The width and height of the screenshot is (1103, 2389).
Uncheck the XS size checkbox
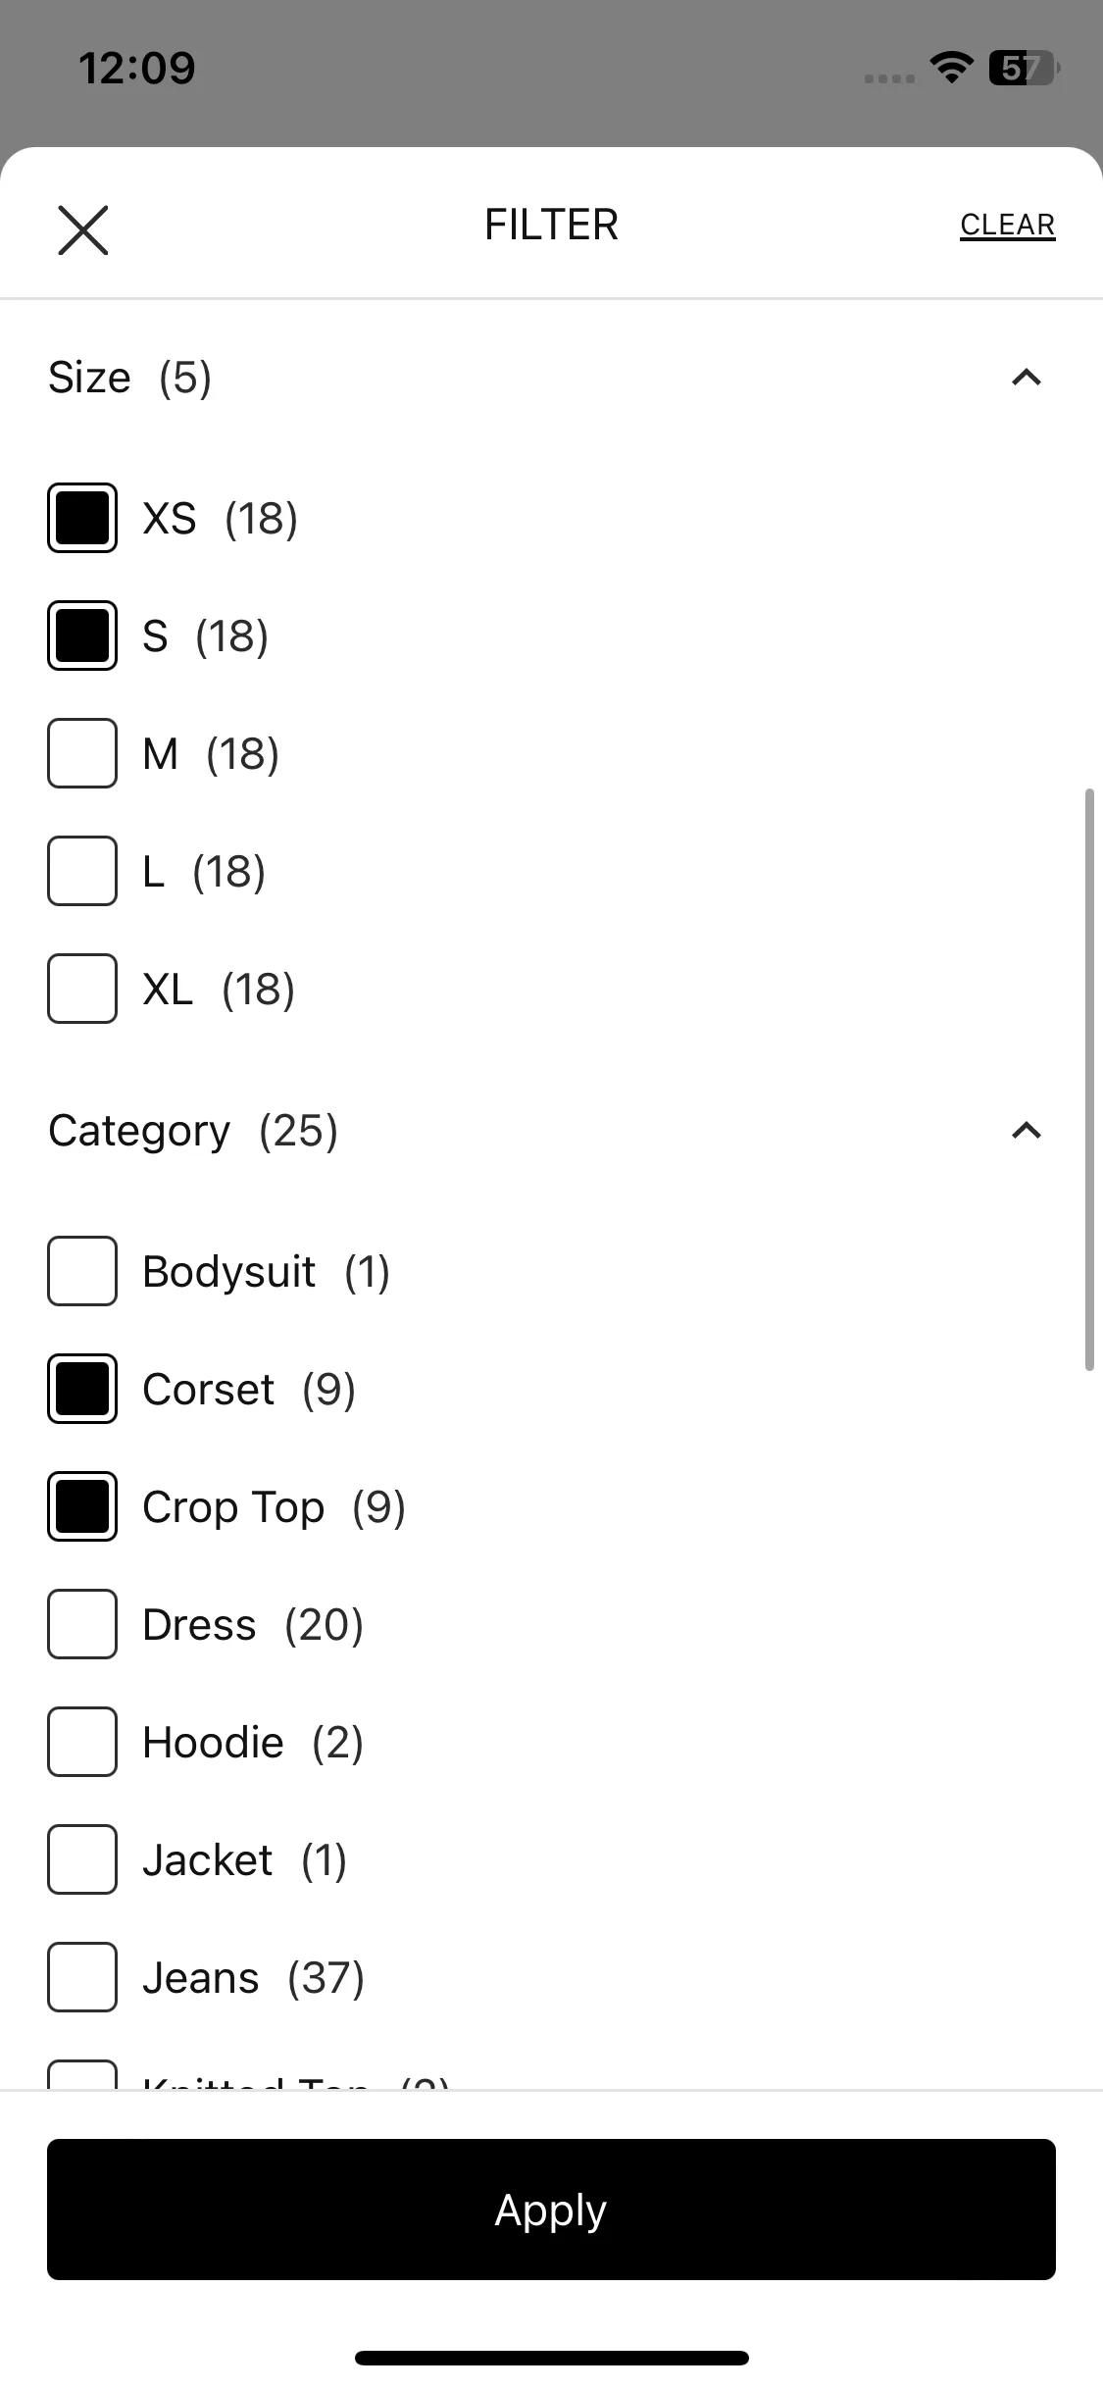[x=82, y=518]
